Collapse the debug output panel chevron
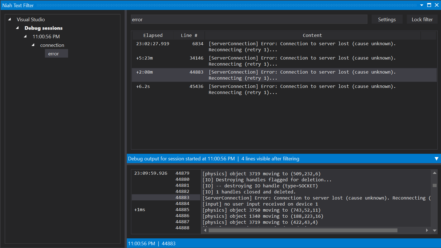The width and height of the screenshot is (441, 248). [437, 158]
